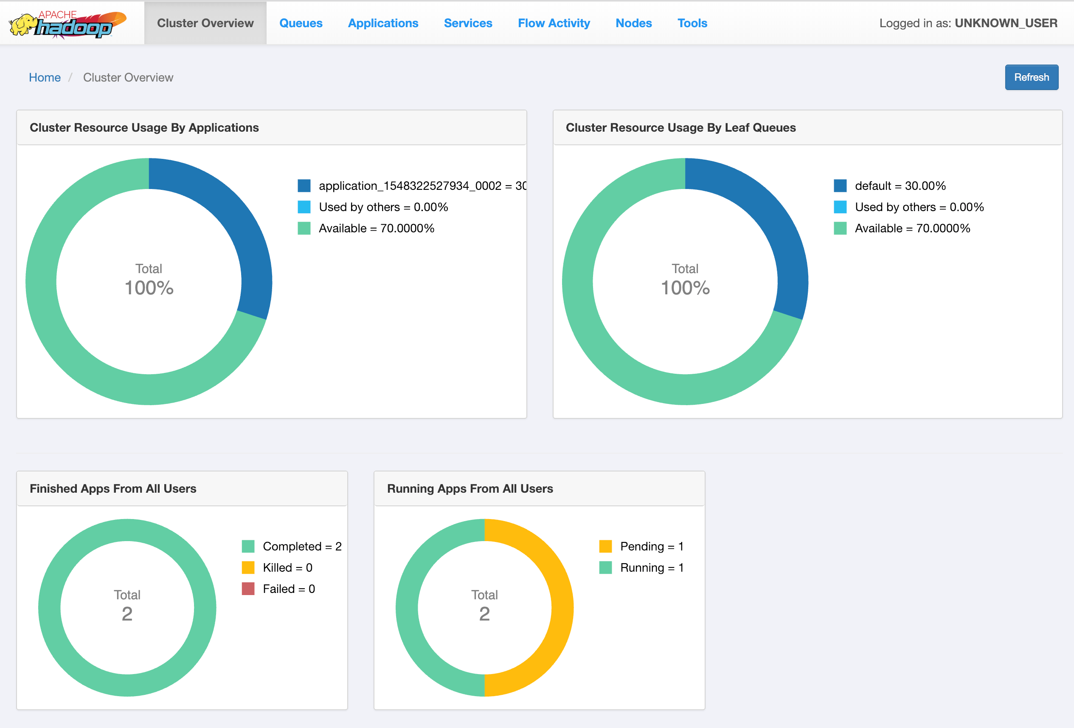Viewport: 1074px width, 728px height.
Task: Open the Flow Activity page
Action: click(x=554, y=23)
